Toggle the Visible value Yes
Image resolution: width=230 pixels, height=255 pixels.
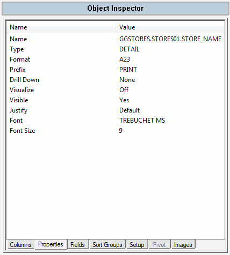124,100
